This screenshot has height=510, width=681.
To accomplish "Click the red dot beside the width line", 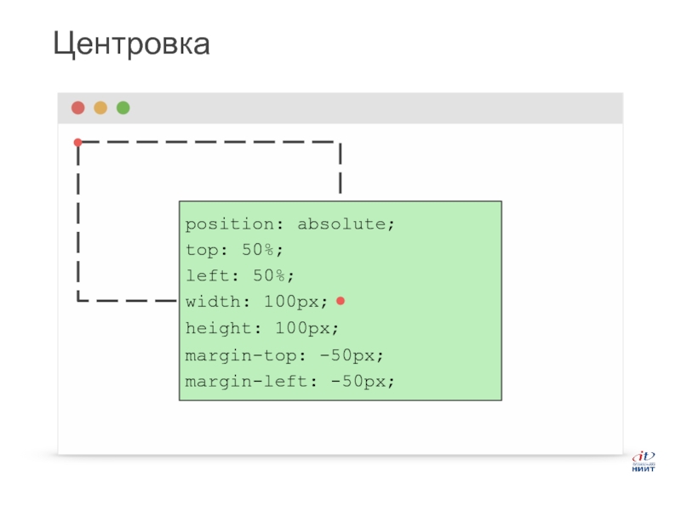I will click(340, 301).
